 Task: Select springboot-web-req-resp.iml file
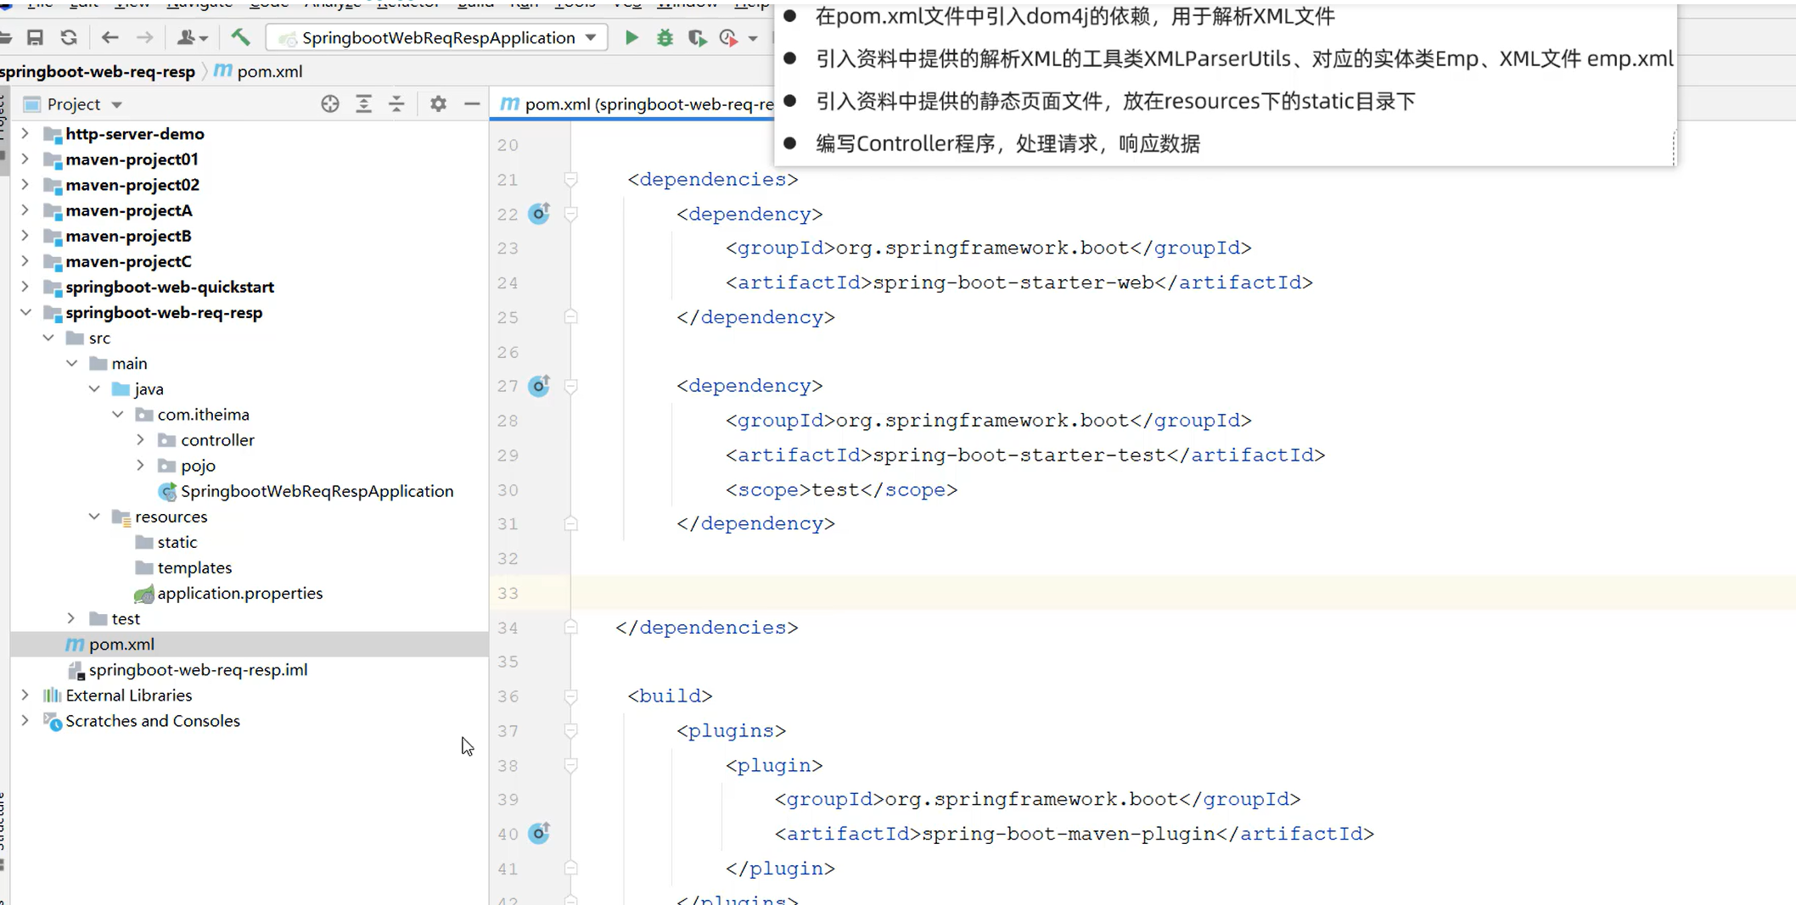pos(198,669)
